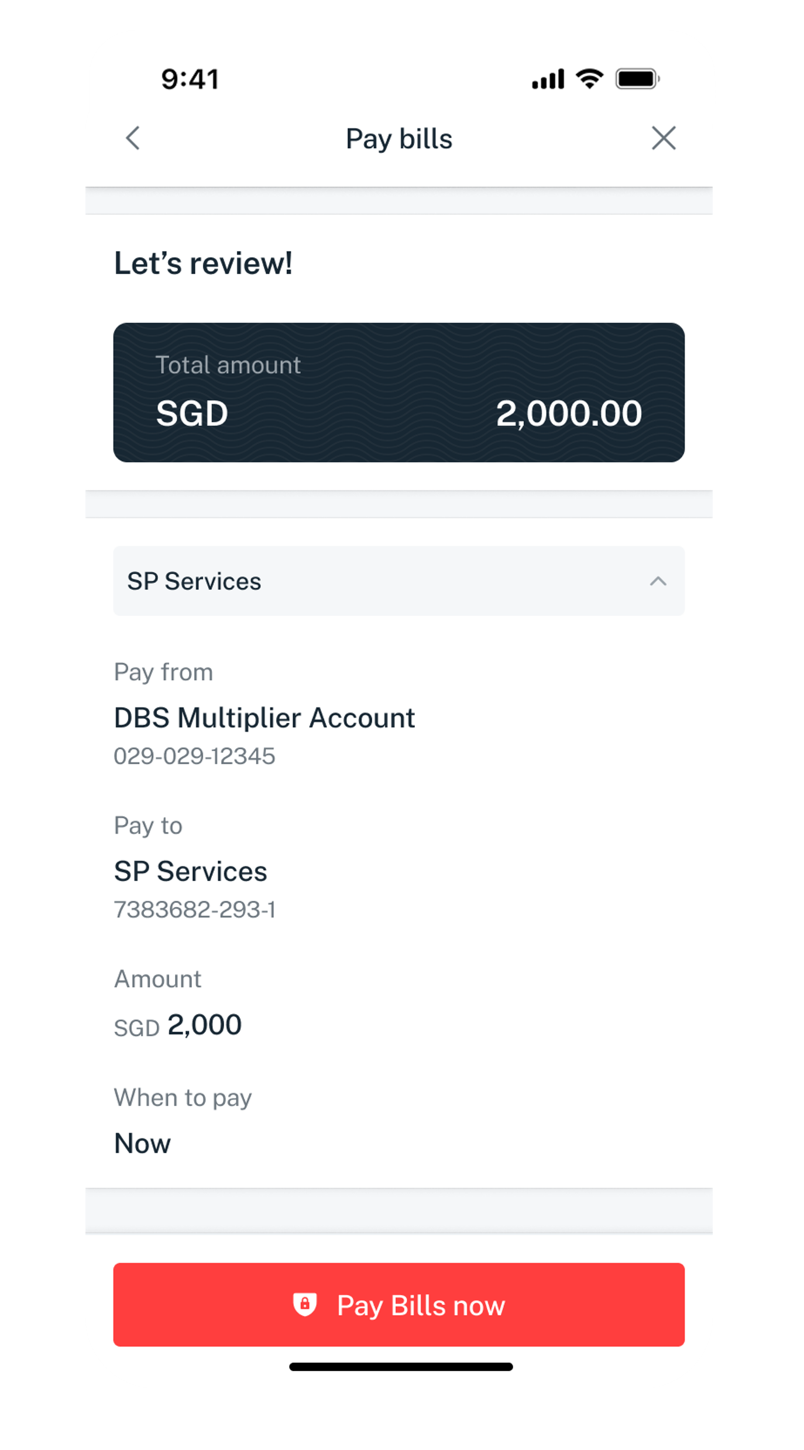804x1450 pixels.
Task: Tap the Let's review! heading
Action: [203, 263]
